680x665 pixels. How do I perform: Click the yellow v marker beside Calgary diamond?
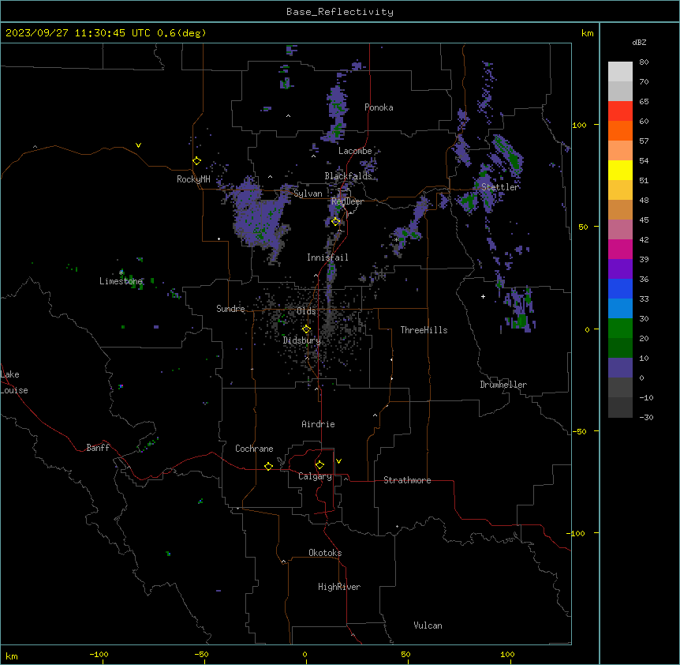[338, 461]
